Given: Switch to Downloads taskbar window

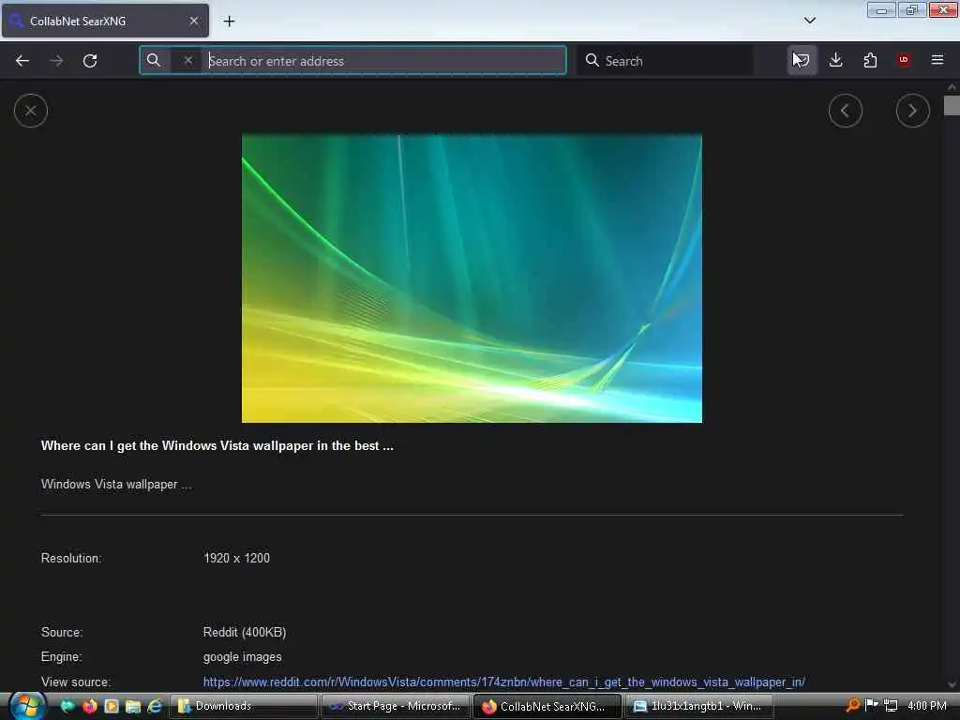Looking at the screenshot, I should point(244,706).
